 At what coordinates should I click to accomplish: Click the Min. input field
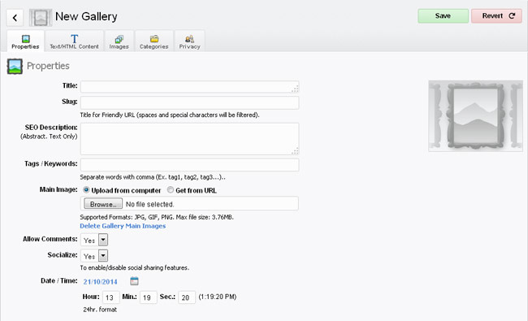tap(148, 297)
